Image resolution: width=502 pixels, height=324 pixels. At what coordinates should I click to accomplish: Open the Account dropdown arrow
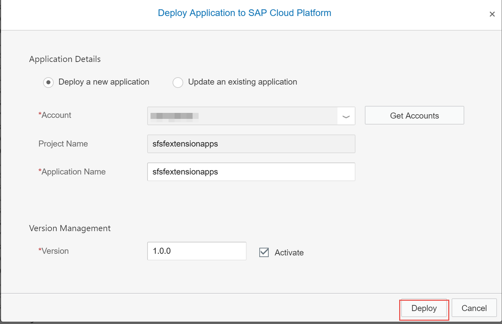346,116
